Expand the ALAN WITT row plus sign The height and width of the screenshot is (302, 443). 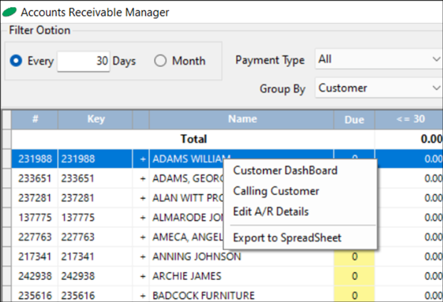pyautogui.click(x=143, y=198)
